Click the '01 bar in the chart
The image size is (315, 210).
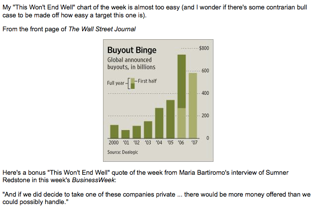click(125, 134)
